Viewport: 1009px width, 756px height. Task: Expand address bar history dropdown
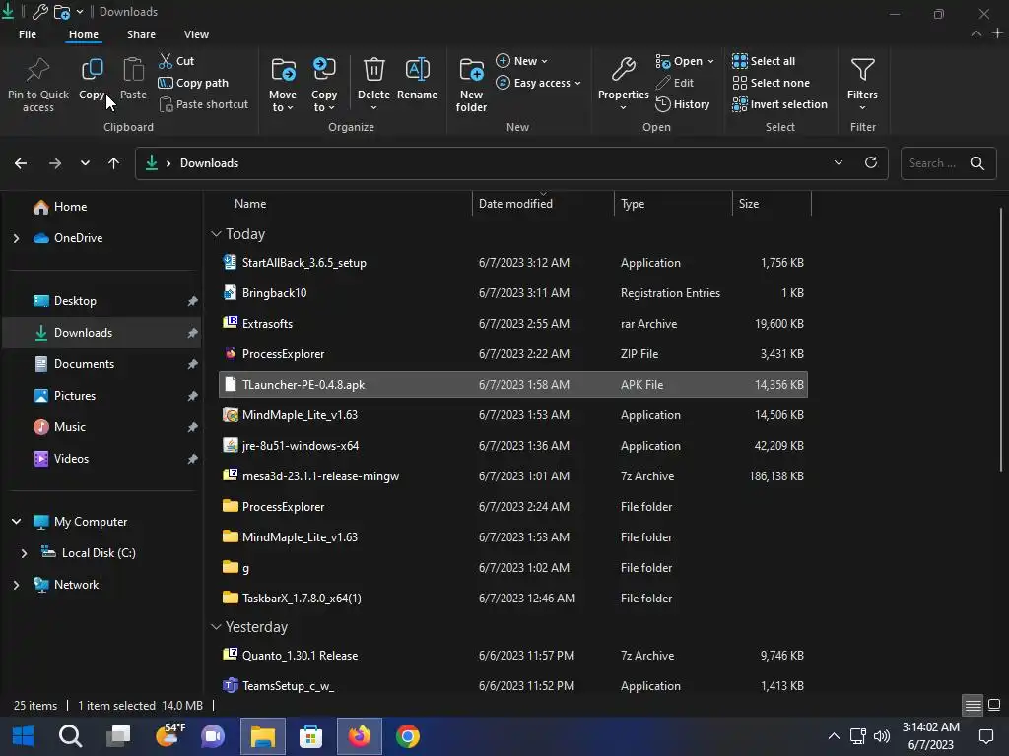[838, 162]
